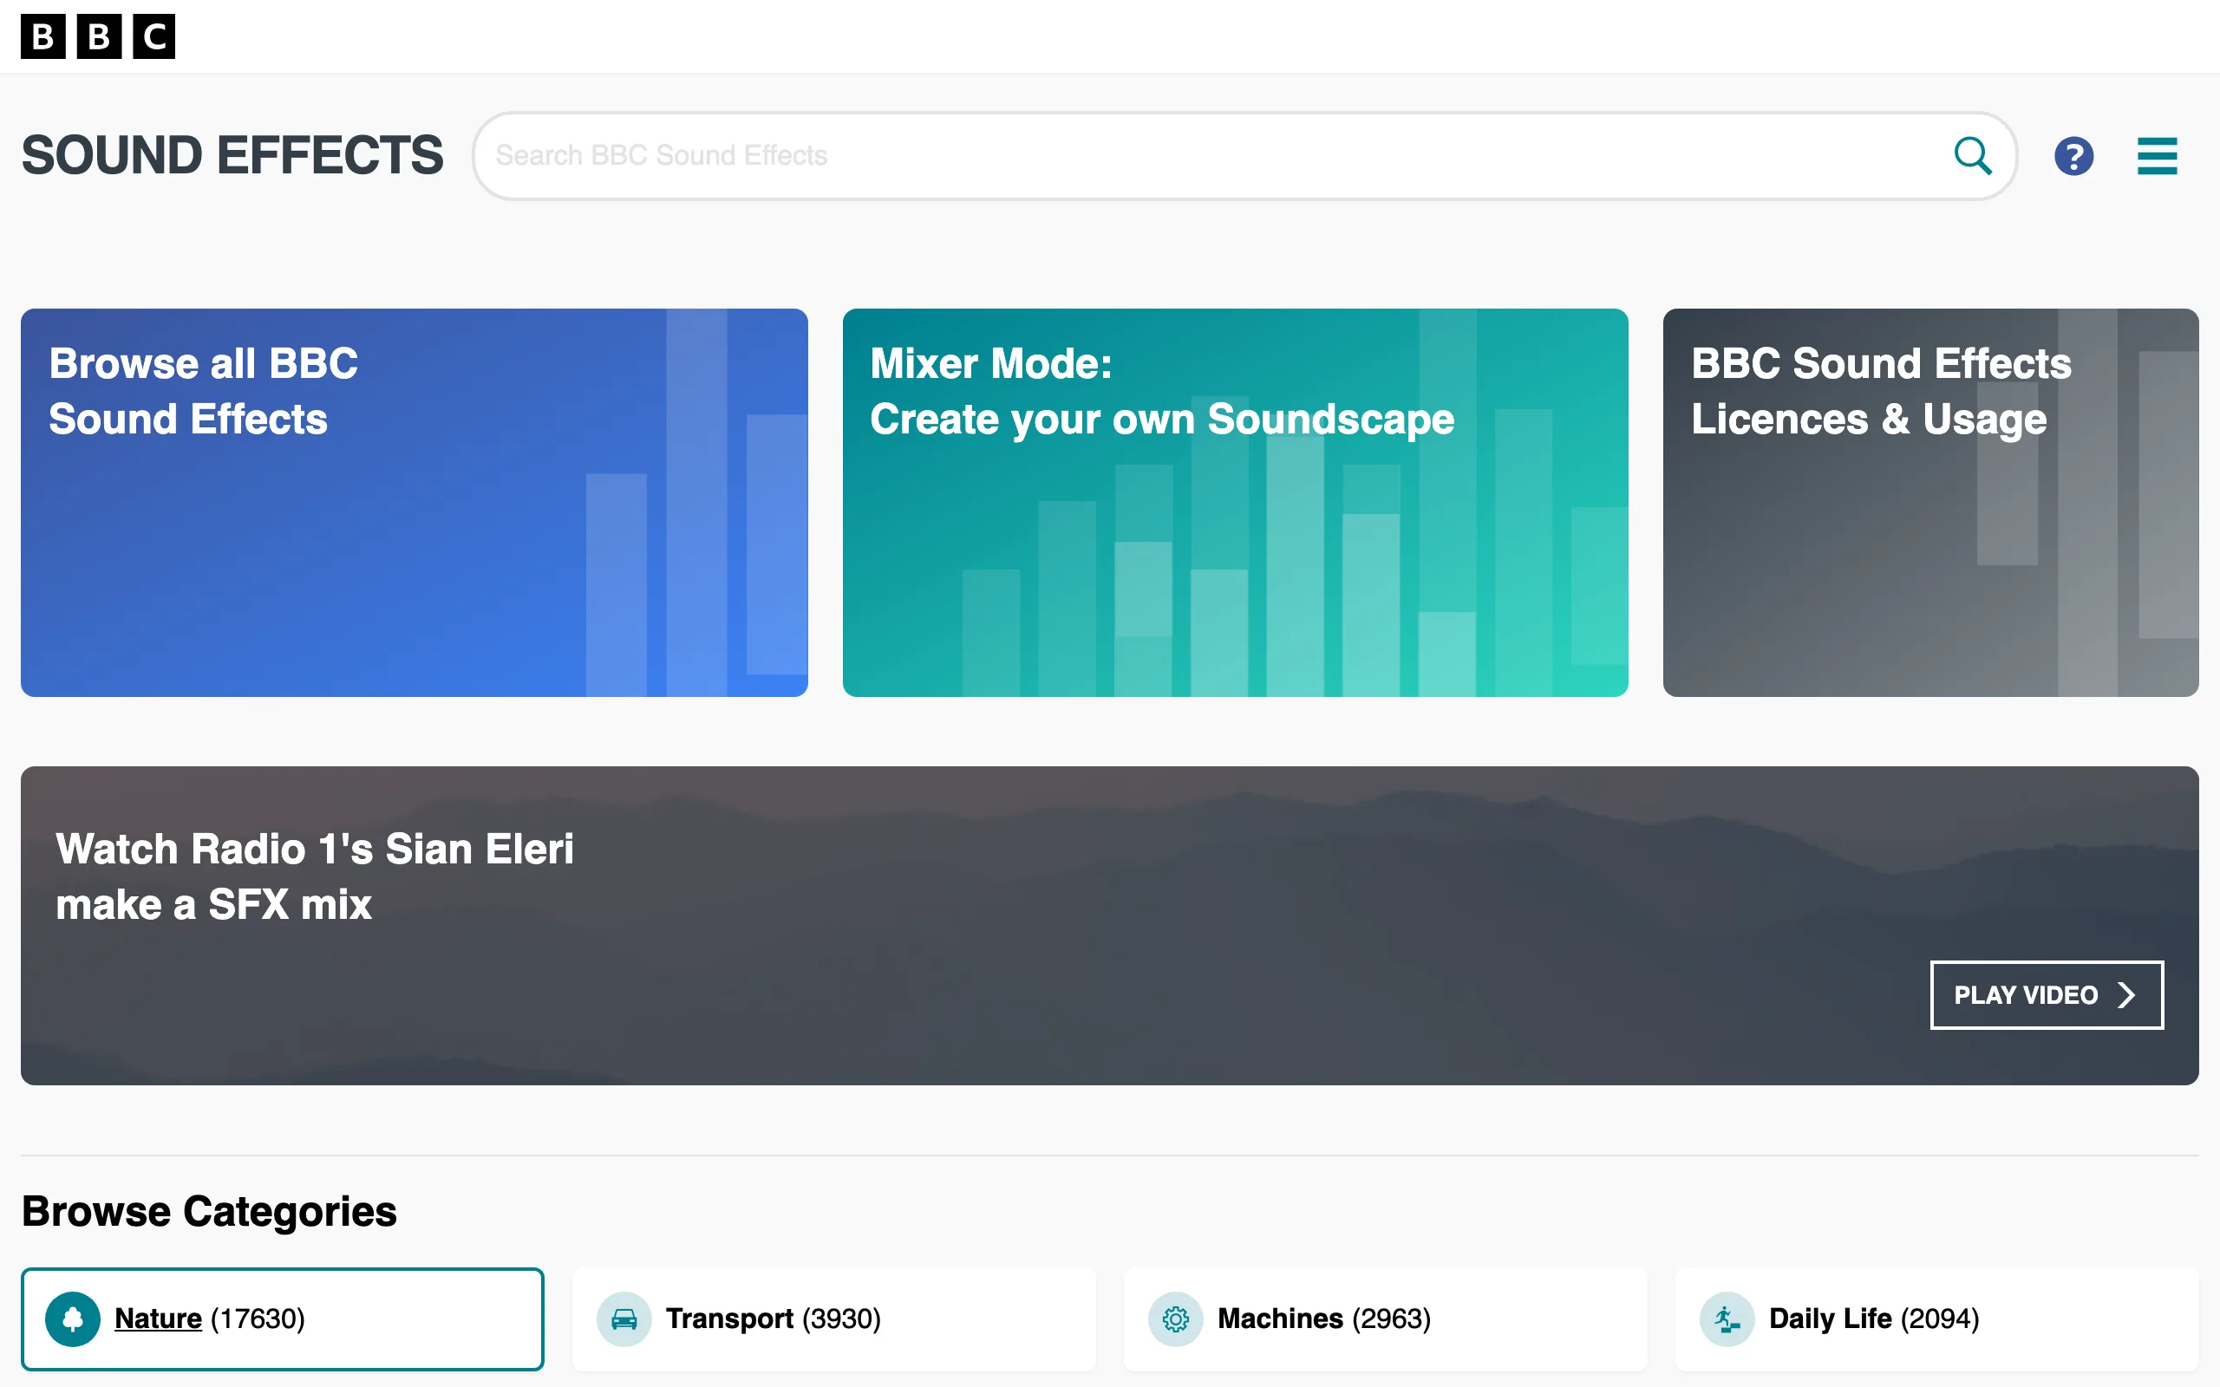This screenshot has width=2220, height=1387.
Task: Click the Watch Radio 1's Sian Eleri heading
Action: [x=315, y=877]
